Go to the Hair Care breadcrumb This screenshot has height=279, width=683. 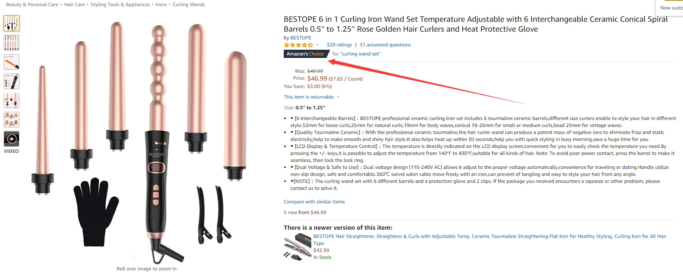(x=74, y=5)
